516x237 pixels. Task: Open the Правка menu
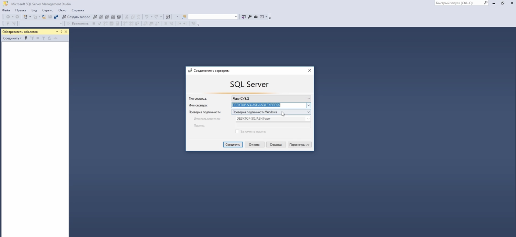click(x=21, y=10)
